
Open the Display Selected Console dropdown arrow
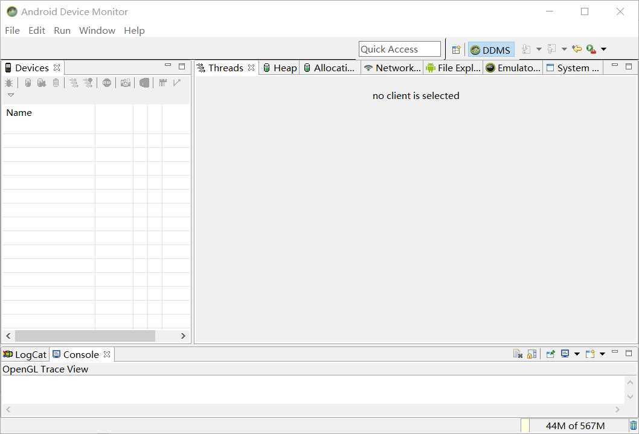point(577,354)
